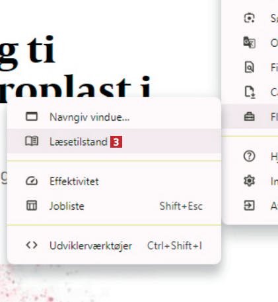The image size is (278, 302).
Task: Click the question-mark help icon
Action: (x=249, y=156)
